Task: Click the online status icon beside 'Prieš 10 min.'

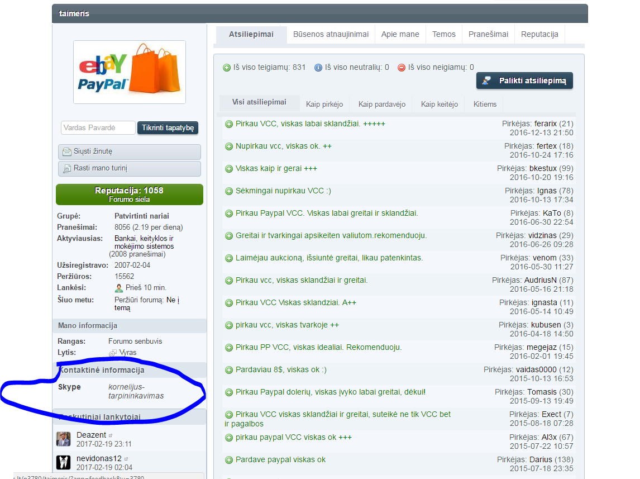Action: point(119,288)
